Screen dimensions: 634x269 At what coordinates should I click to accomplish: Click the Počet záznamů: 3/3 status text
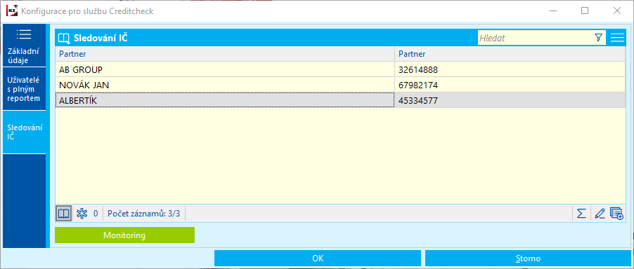[x=143, y=214]
